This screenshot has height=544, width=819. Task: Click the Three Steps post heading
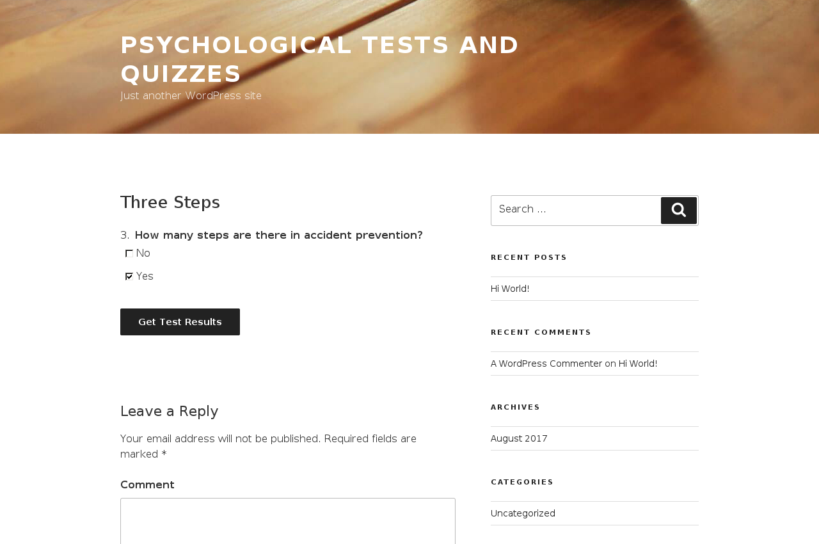click(170, 202)
